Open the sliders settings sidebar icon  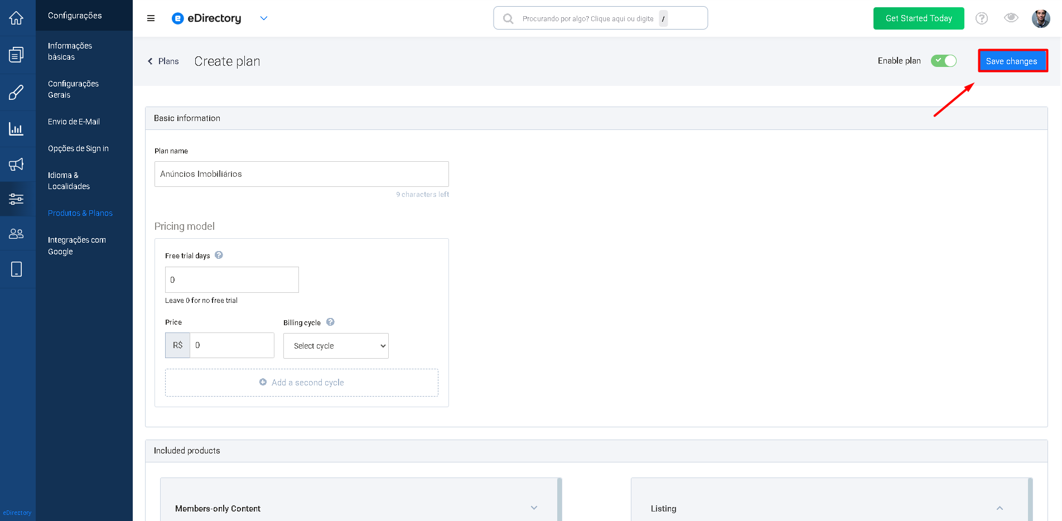16,199
